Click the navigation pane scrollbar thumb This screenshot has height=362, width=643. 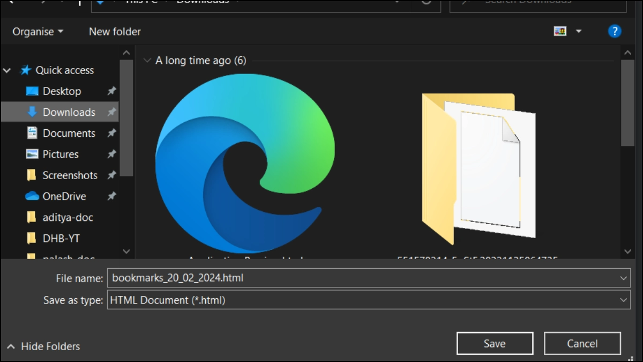click(x=126, y=118)
